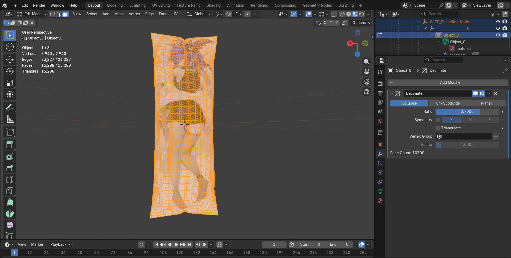Viewport: 511px width, 258px height.
Task: Enable the Symmetry checkbox
Action: coord(438,120)
